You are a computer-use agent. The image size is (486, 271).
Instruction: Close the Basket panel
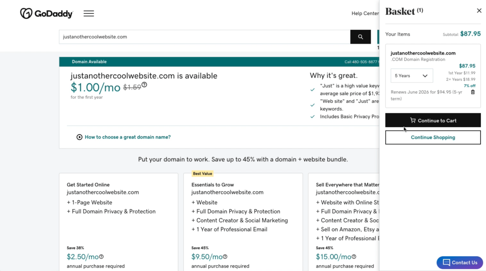[479, 10]
